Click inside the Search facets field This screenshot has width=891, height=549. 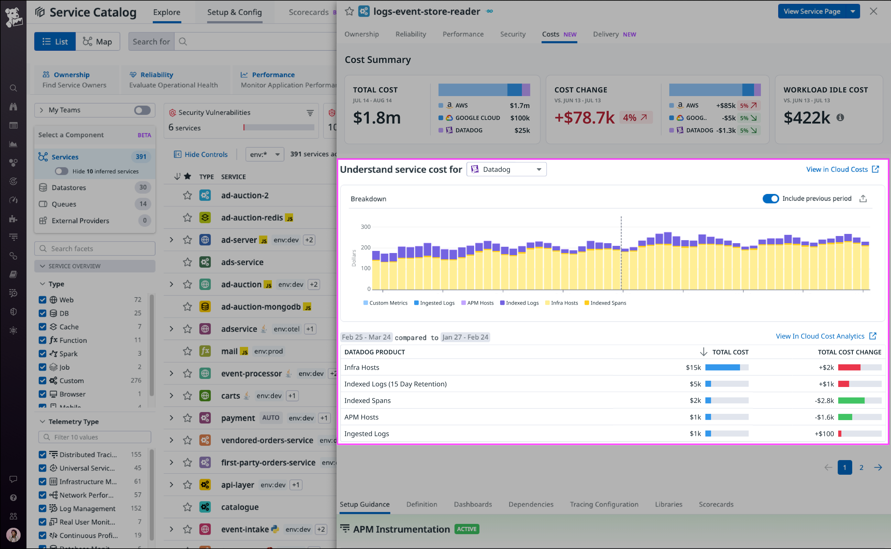click(x=94, y=248)
